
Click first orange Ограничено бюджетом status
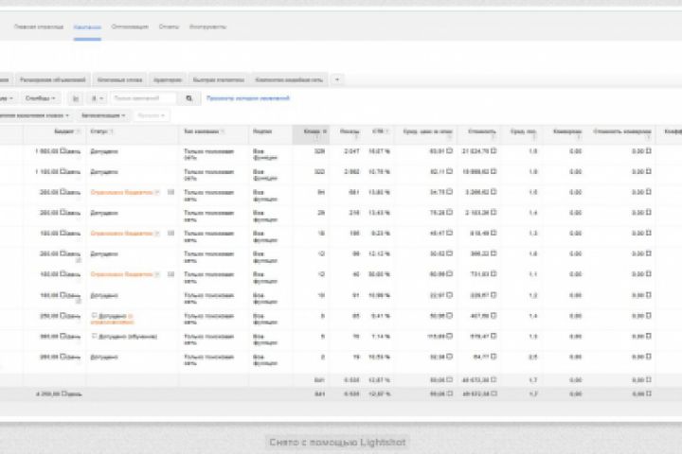point(122,192)
